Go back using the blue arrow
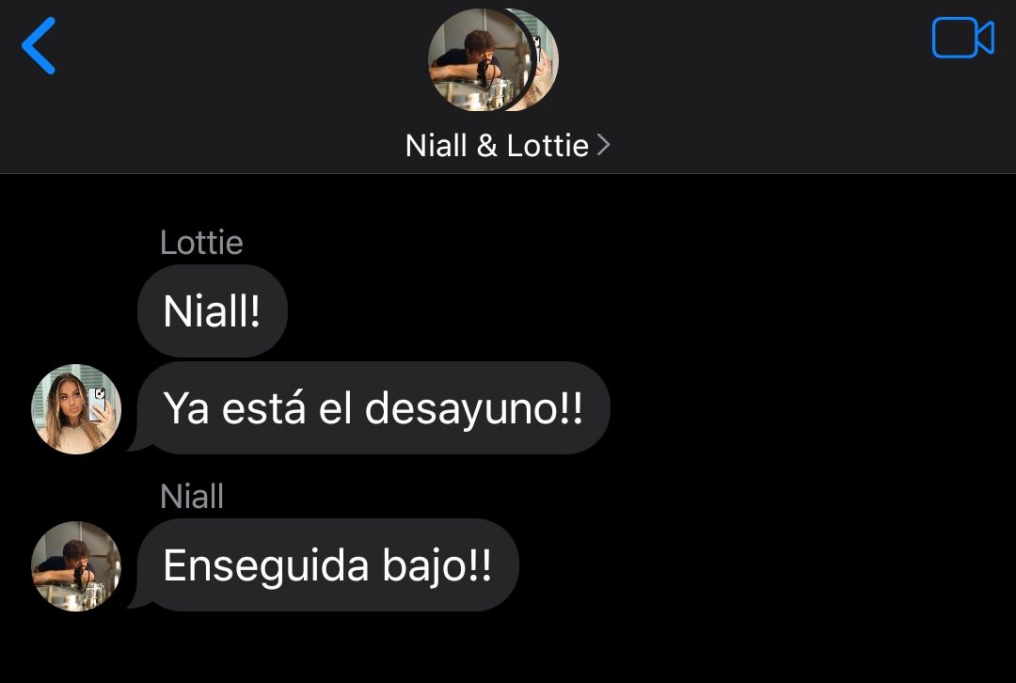Image resolution: width=1016 pixels, height=683 pixels. point(39,45)
